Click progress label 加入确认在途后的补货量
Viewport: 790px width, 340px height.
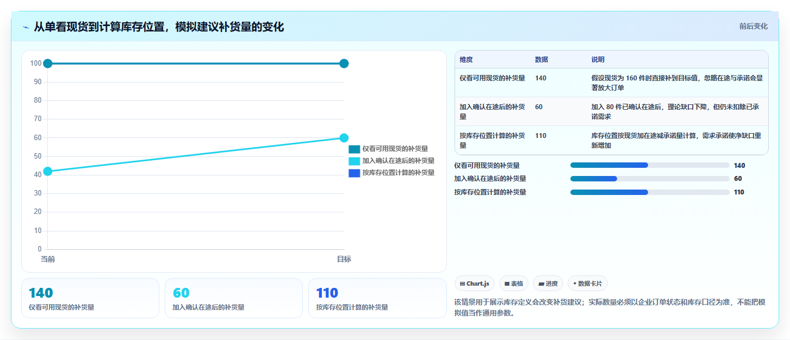pyautogui.click(x=490, y=179)
